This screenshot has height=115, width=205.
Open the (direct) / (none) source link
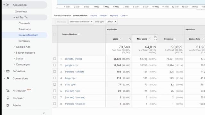click(x=73, y=59)
